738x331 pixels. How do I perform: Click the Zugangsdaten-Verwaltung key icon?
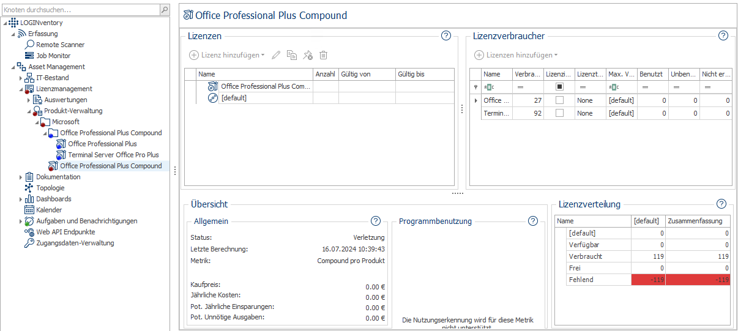29,243
